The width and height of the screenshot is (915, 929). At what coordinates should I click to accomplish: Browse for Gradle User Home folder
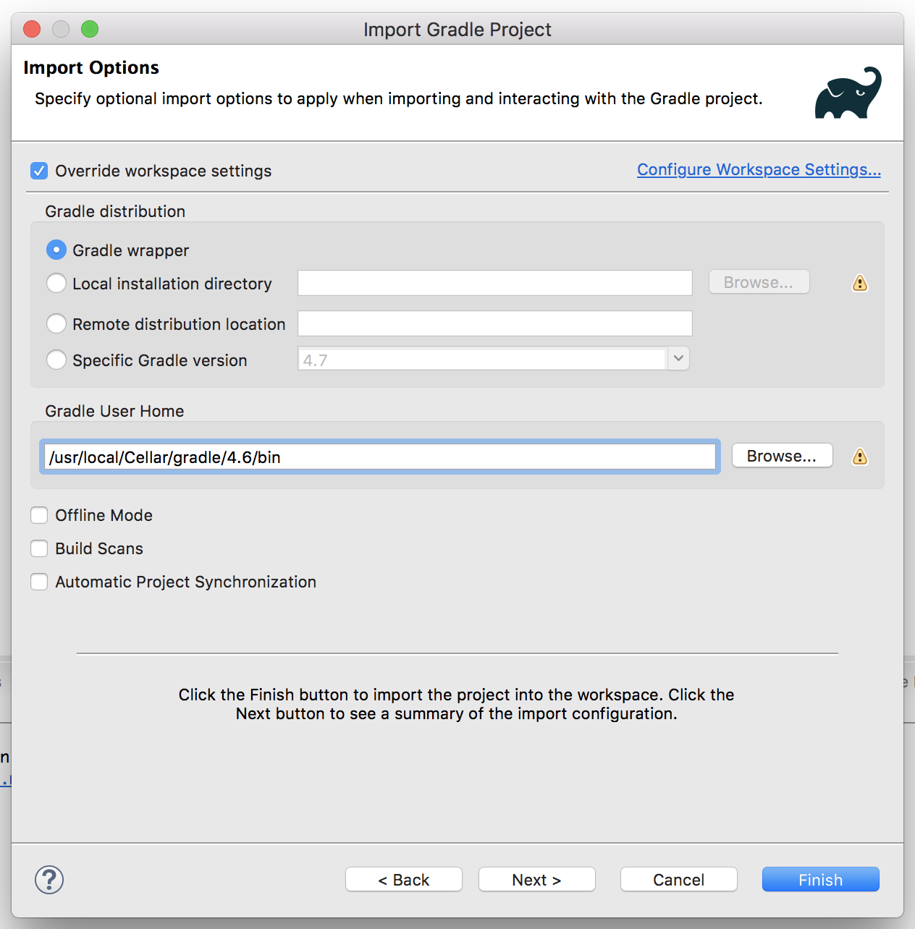(x=782, y=456)
